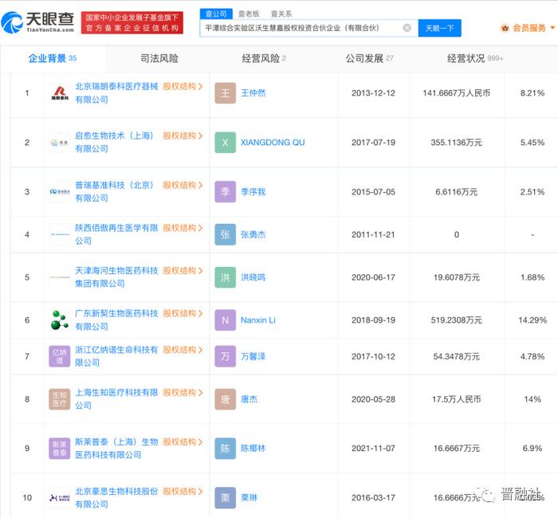
Task: Click the crown icon next to 会员服务
Action: click(x=505, y=28)
